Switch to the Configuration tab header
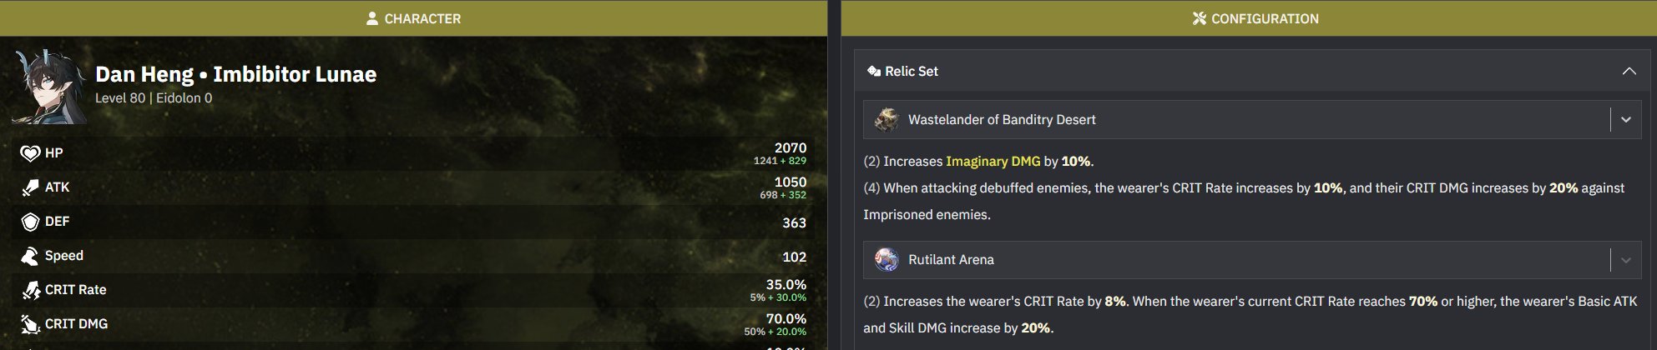The width and height of the screenshot is (1657, 350). pos(1255,18)
